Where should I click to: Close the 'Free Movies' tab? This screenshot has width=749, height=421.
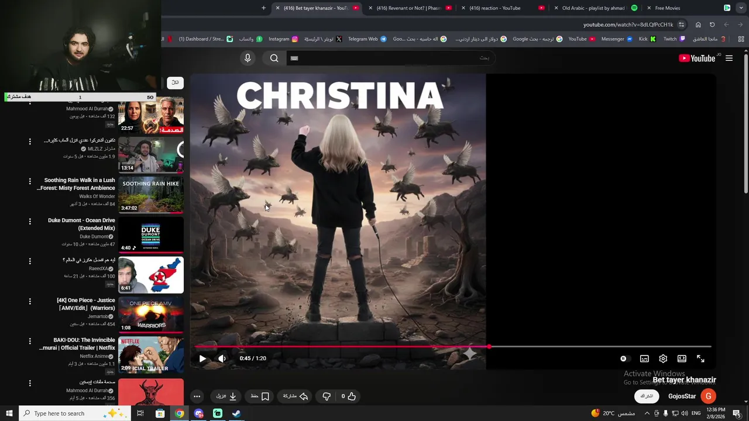pos(649,8)
